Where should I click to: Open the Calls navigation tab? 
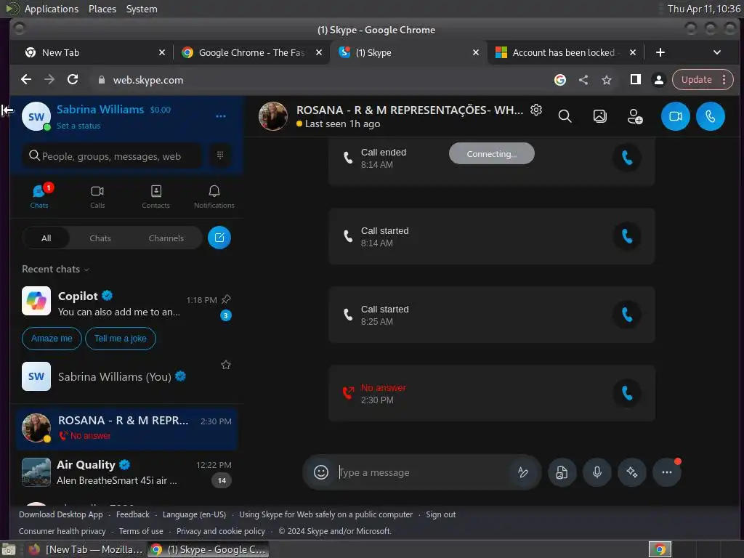click(97, 197)
